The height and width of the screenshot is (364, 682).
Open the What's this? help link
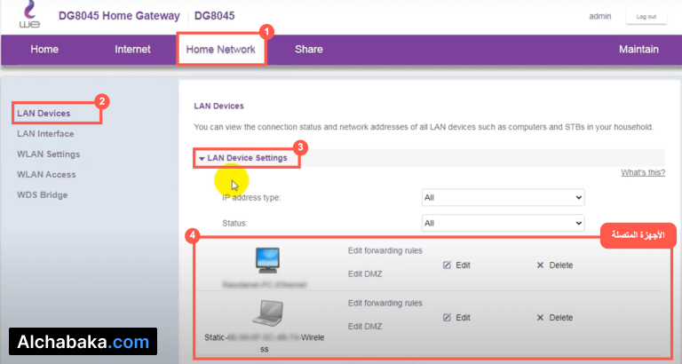643,172
